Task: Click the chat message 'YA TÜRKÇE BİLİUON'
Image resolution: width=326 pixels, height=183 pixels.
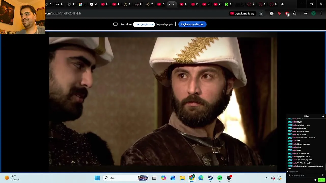Action: pos(304,163)
